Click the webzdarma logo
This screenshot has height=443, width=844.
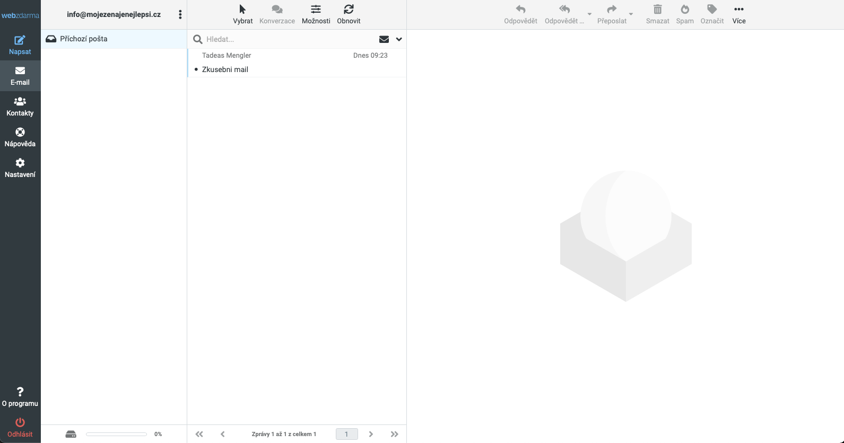pyautogui.click(x=20, y=15)
